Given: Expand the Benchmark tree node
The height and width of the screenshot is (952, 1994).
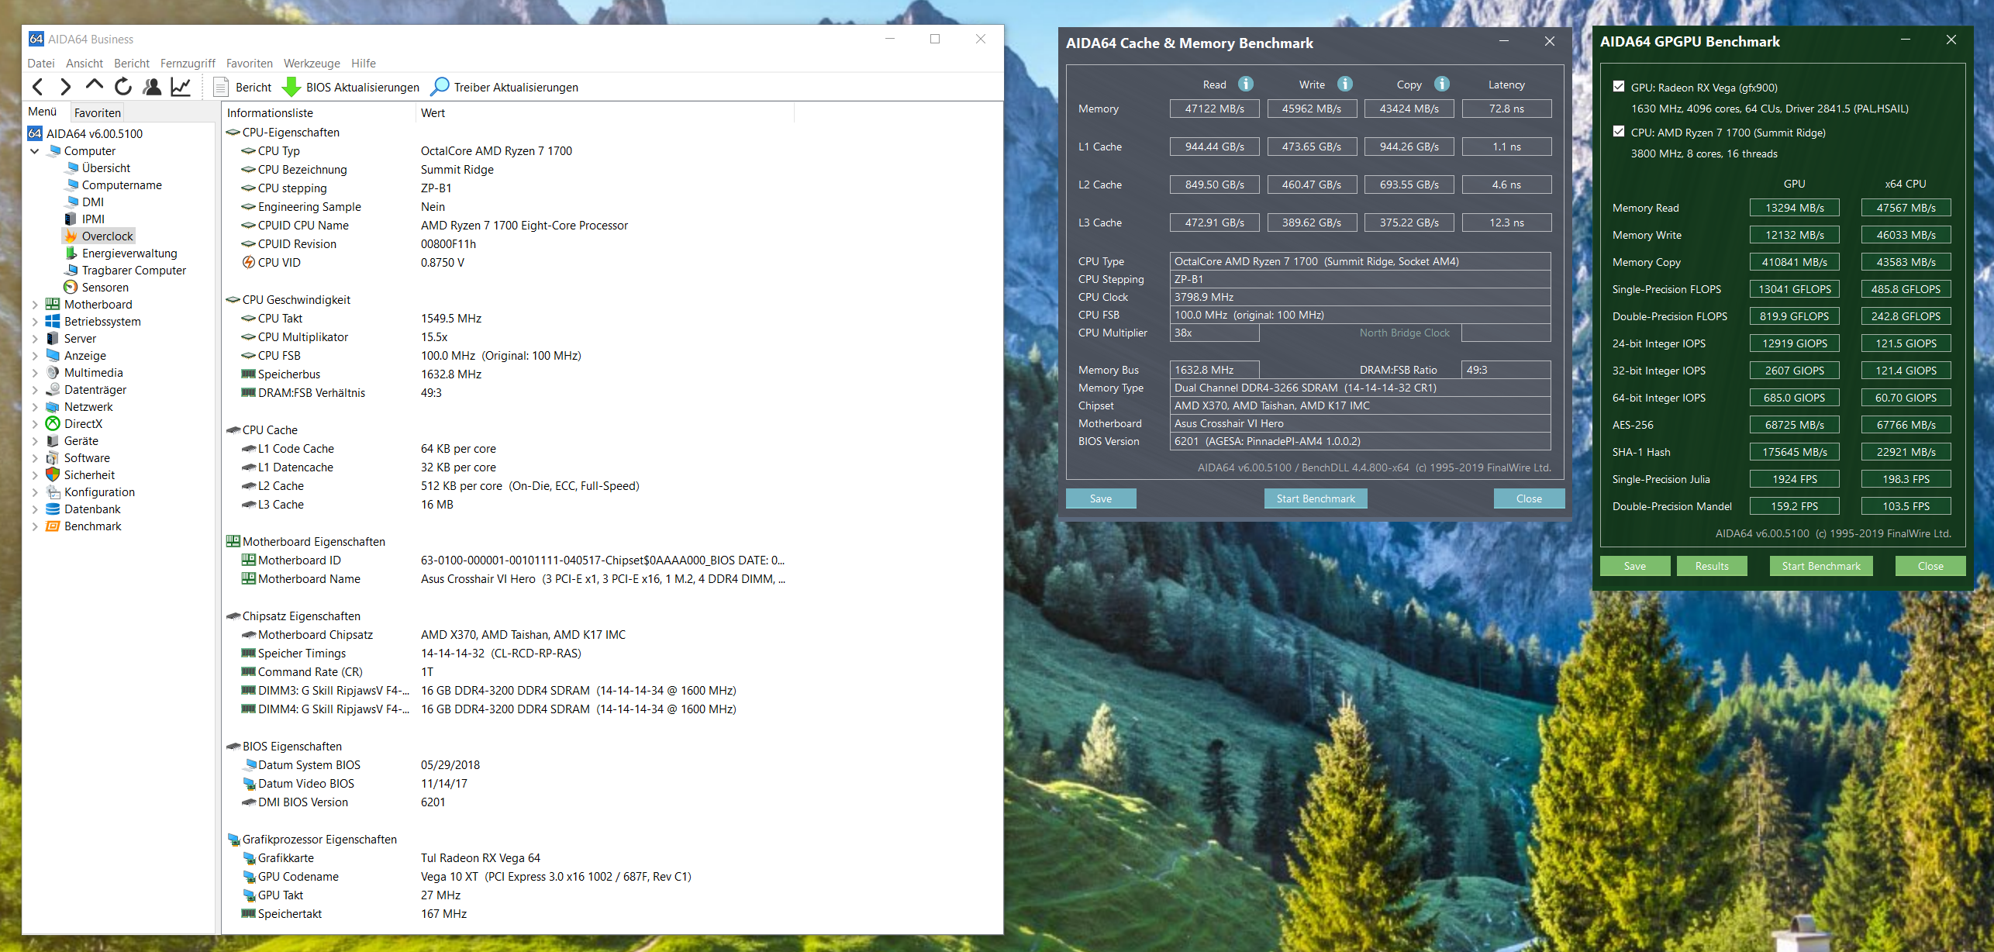Looking at the screenshot, I should [x=35, y=526].
